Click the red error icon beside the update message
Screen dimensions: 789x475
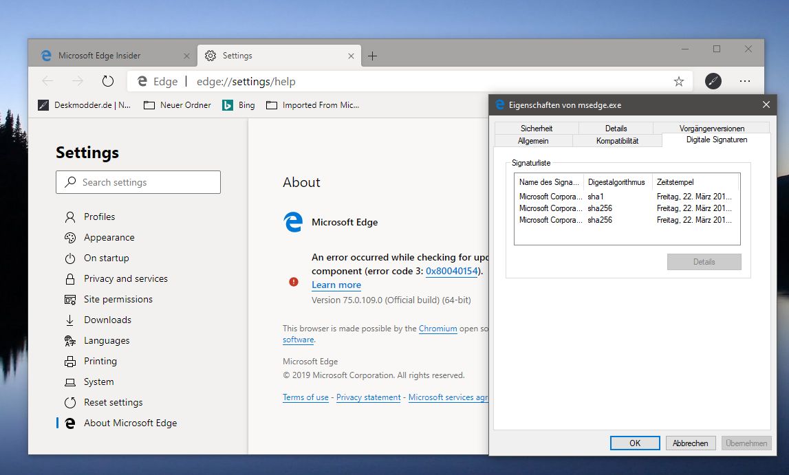(x=294, y=281)
